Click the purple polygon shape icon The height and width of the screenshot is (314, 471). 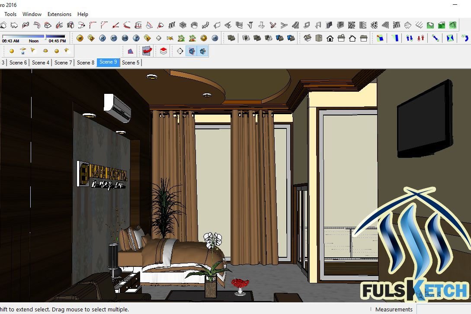[130, 51]
